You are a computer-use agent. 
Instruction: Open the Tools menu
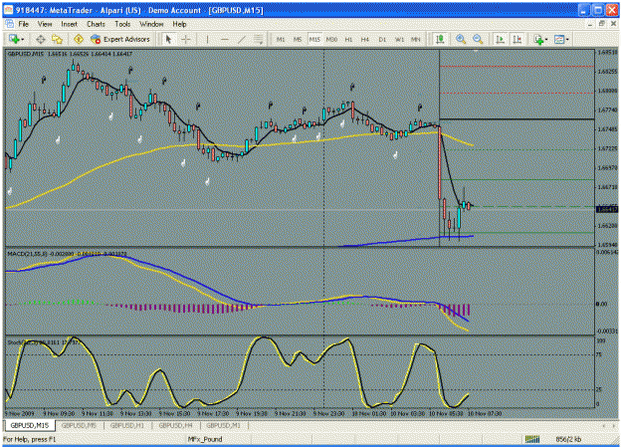coord(122,24)
